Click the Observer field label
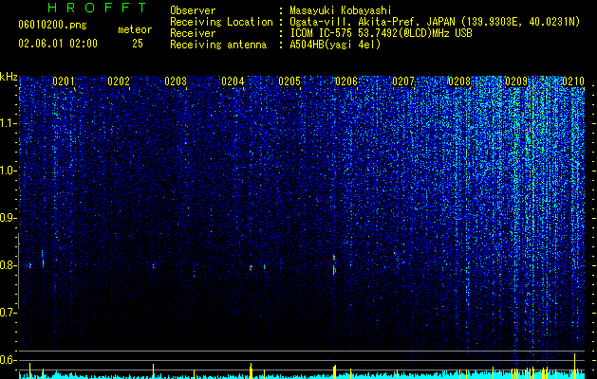597x379 pixels. point(193,11)
